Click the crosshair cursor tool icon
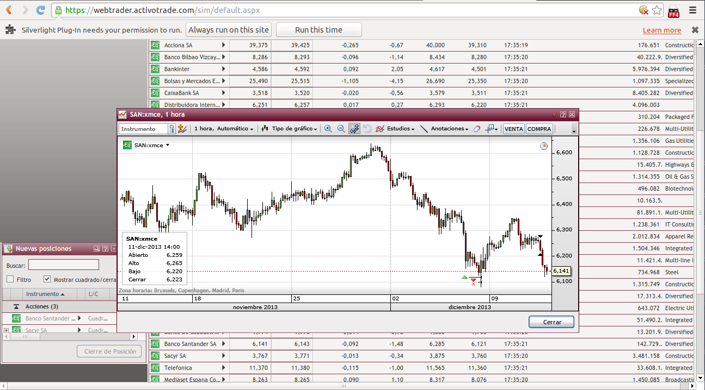Viewport: 705px width, 390px height. (489, 128)
